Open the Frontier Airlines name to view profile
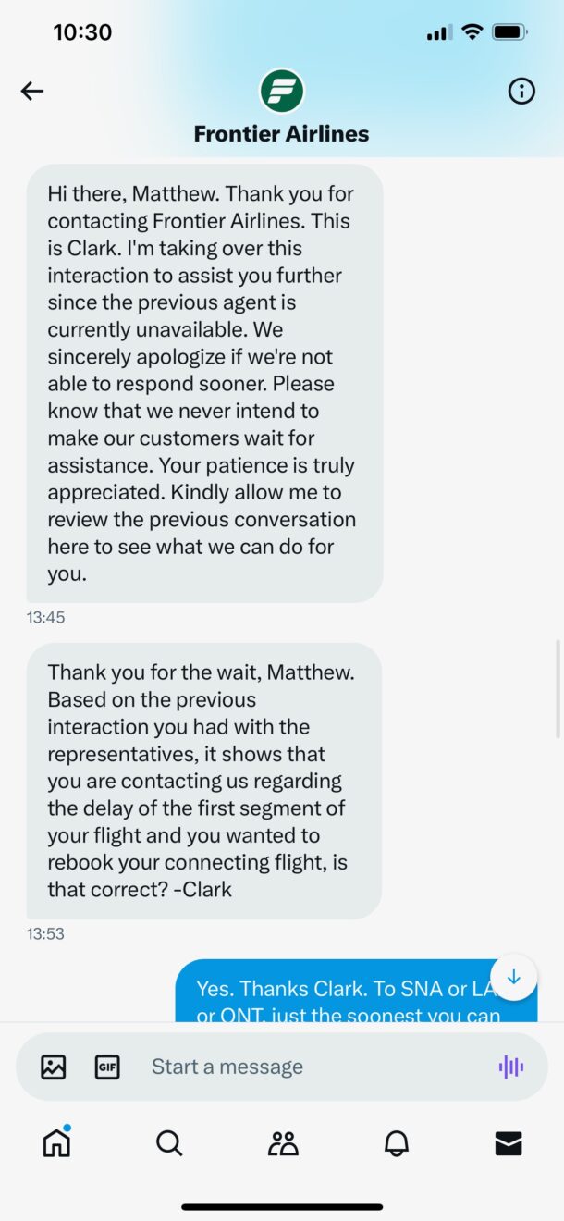The height and width of the screenshot is (1221, 564). [282, 133]
